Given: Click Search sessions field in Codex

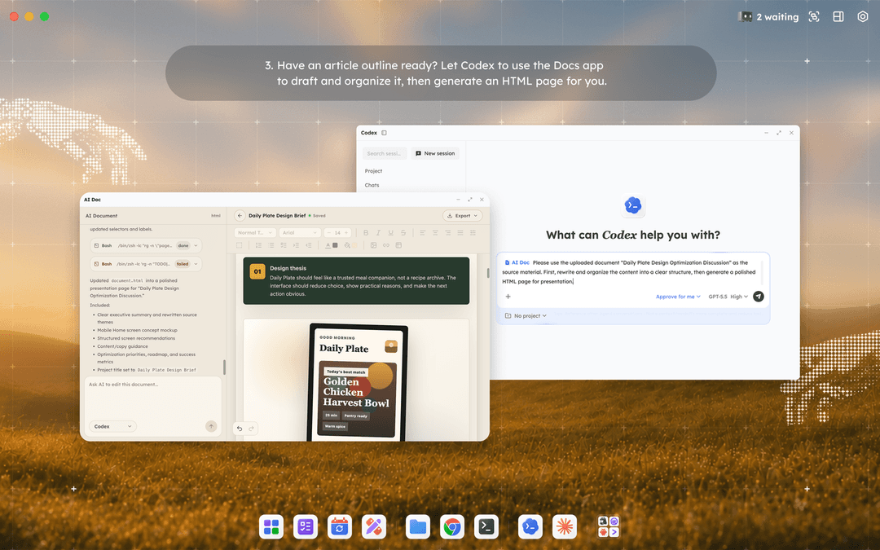Looking at the screenshot, I should (x=384, y=153).
